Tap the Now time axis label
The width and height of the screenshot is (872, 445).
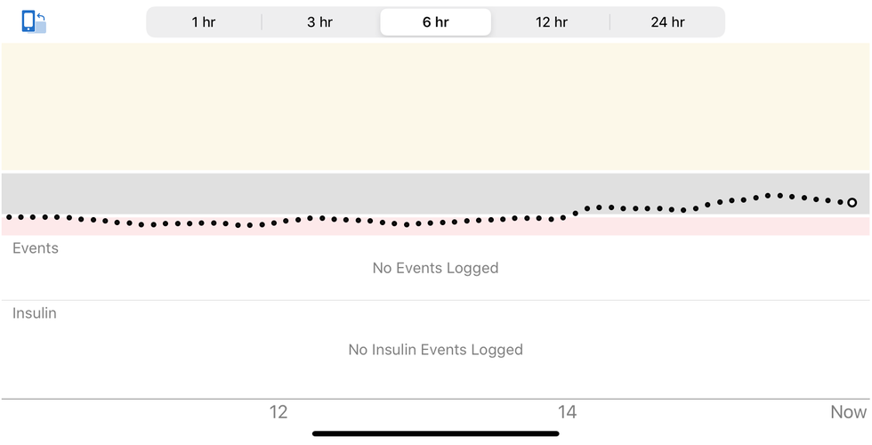(848, 412)
